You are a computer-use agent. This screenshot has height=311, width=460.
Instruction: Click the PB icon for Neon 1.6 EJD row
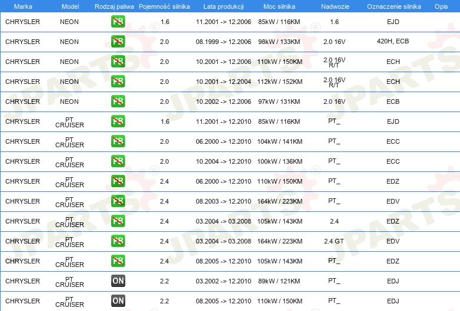[118, 22]
